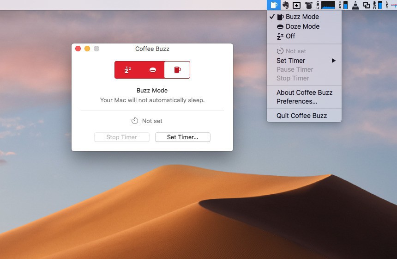The width and height of the screenshot is (397, 259).
Task: Click the Coffee Buzz cup menu bar icon
Action: [274, 5]
